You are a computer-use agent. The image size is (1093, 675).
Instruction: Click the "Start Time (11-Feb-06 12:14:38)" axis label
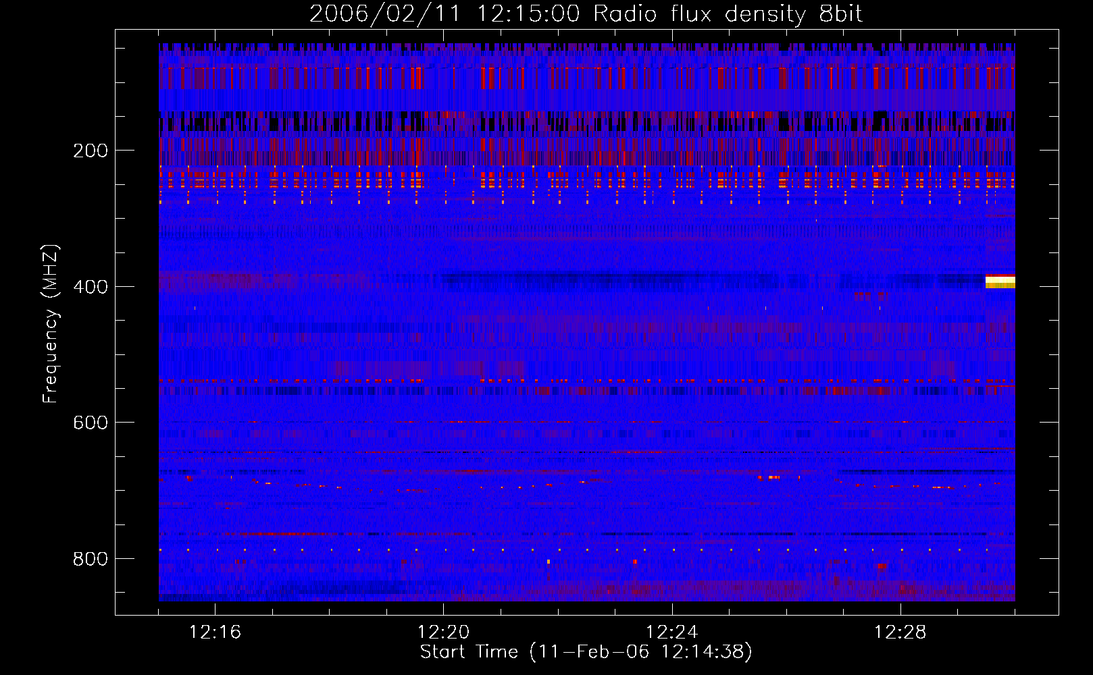586,652
